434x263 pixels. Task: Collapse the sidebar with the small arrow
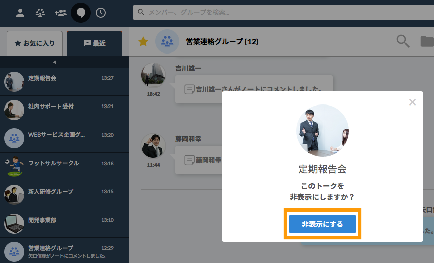point(54,62)
